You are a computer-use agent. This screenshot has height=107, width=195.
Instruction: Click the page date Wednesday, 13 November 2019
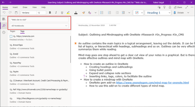point(92,25)
